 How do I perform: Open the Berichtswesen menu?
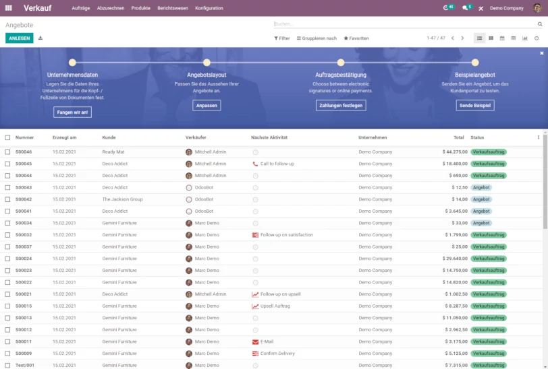[173, 8]
